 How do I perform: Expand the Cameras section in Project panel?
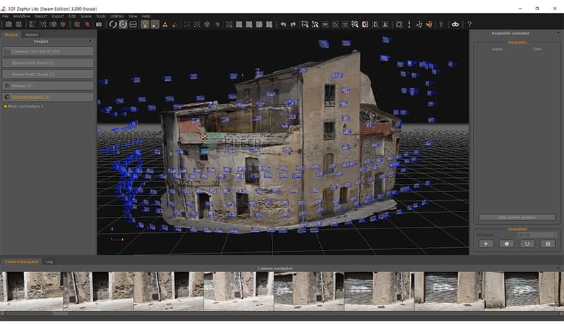coord(47,51)
